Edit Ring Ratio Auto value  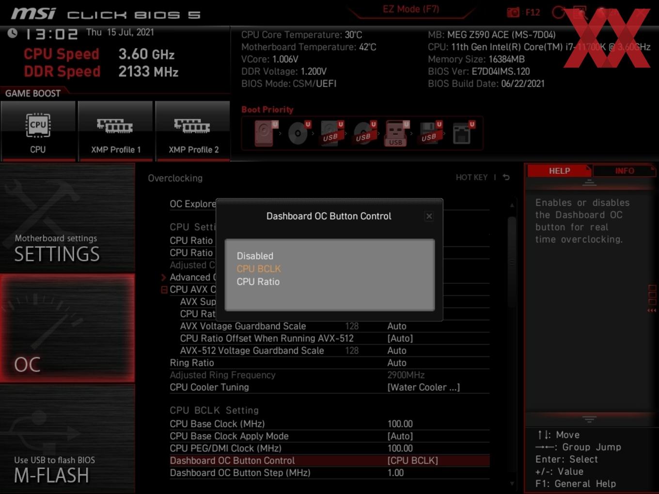(x=397, y=363)
